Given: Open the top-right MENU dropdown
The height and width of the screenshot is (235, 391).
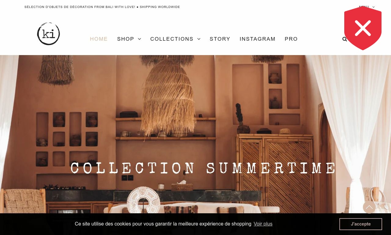Looking at the screenshot, I should [x=367, y=7].
